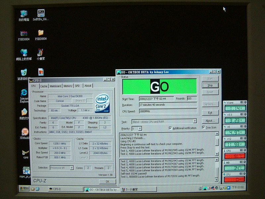The image size is (265, 199).
Task: Open the 開始 Start menu
Action: click(24, 188)
